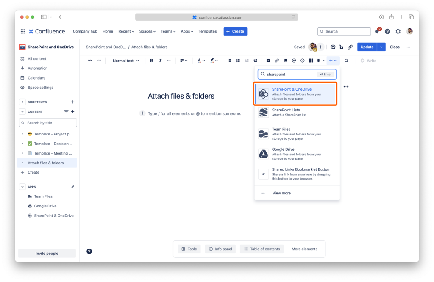Click the emoji icon in the editor toolbar

point(302,61)
